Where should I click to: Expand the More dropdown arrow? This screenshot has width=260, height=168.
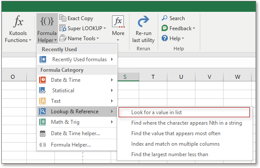pyautogui.click(x=118, y=40)
